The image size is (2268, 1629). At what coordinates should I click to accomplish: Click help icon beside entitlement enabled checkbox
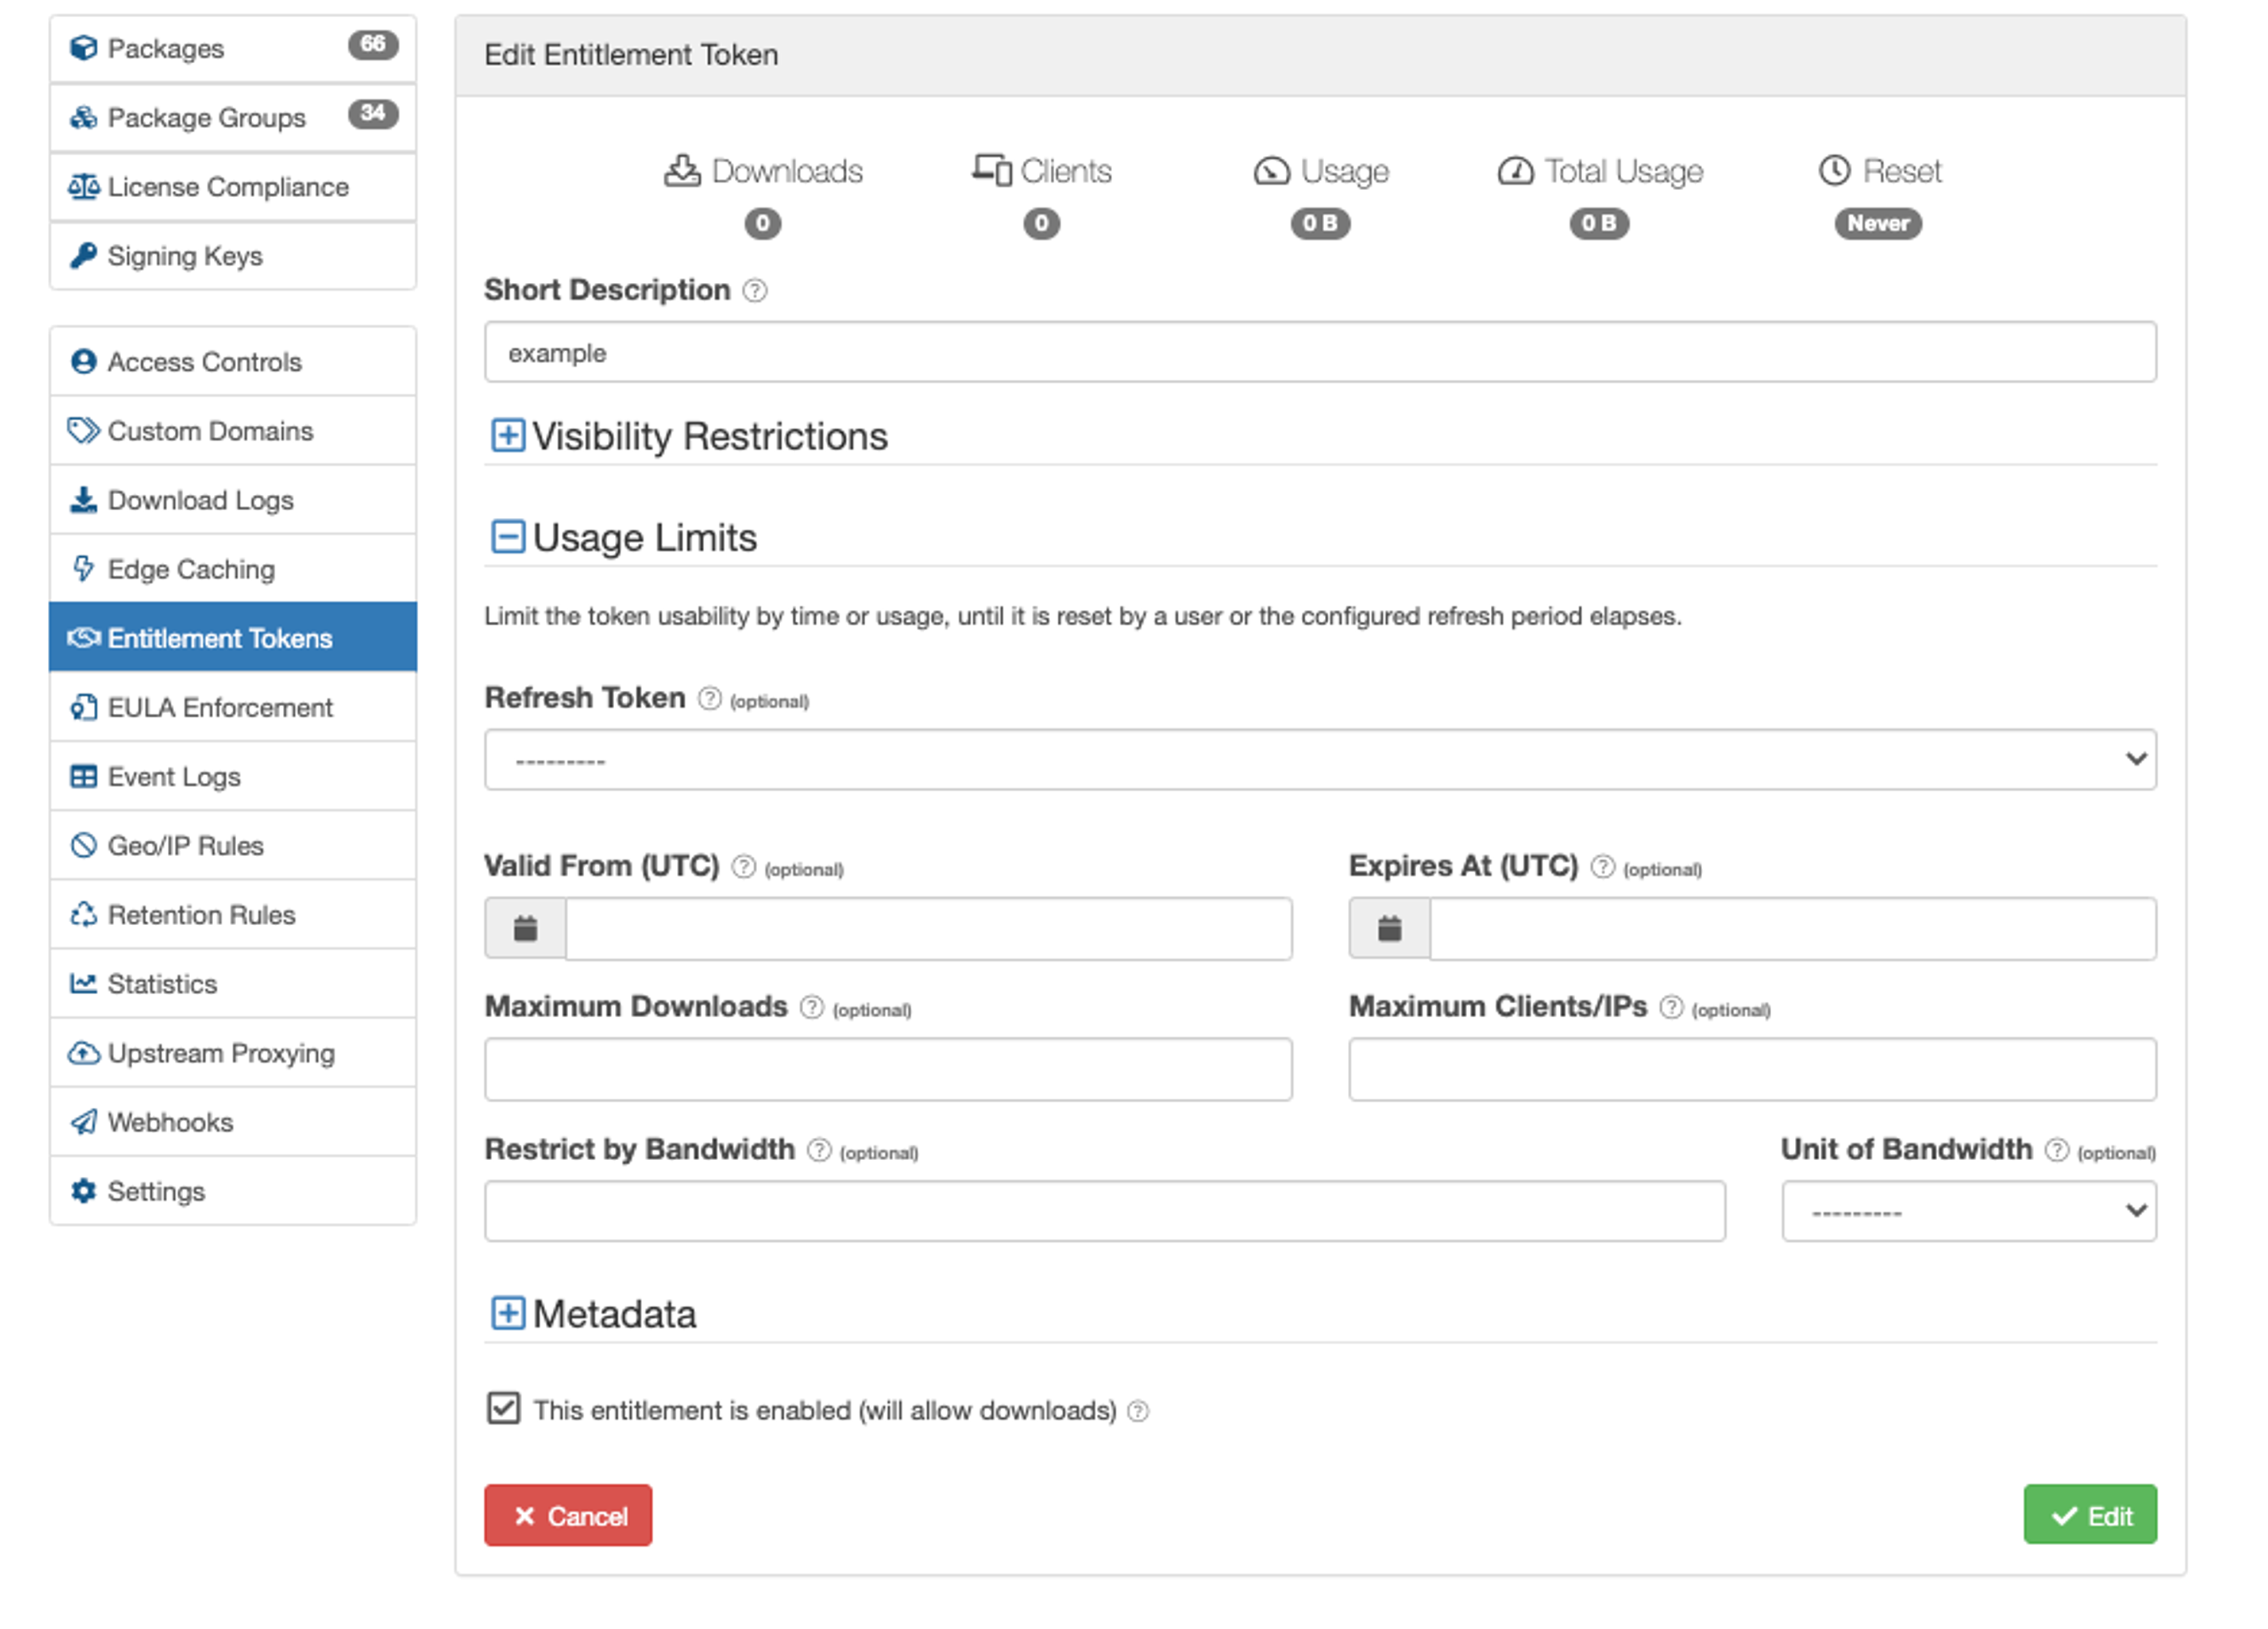click(1138, 1411)
